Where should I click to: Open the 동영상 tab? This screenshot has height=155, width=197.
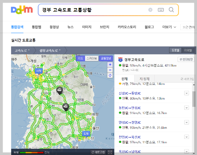click(54, 27)
